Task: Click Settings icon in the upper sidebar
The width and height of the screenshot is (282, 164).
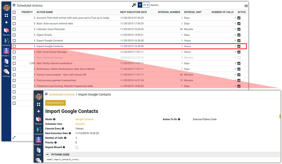Action: pos(6,73)
